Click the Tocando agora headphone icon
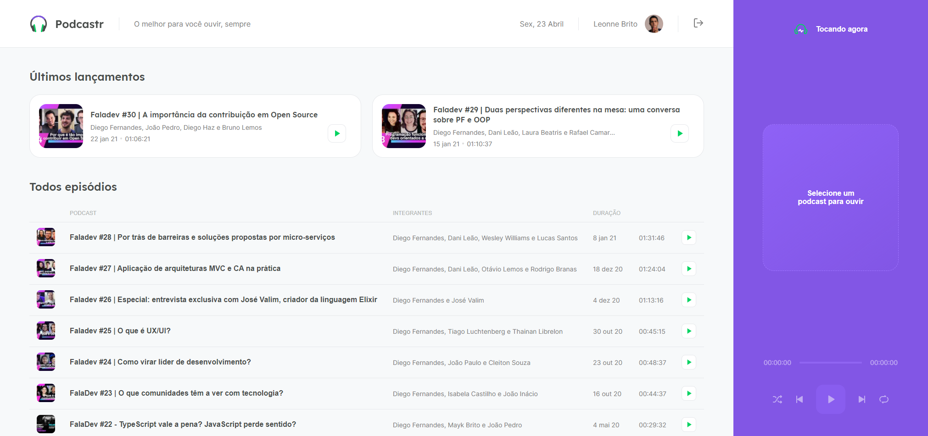The image size is (928, 436). 801,29
